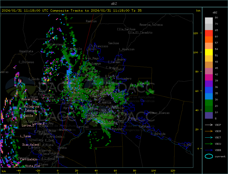Screen dimensions: 228x174
Task: Click the Clla.El_Cavadito map label
Action: [140, 33]
